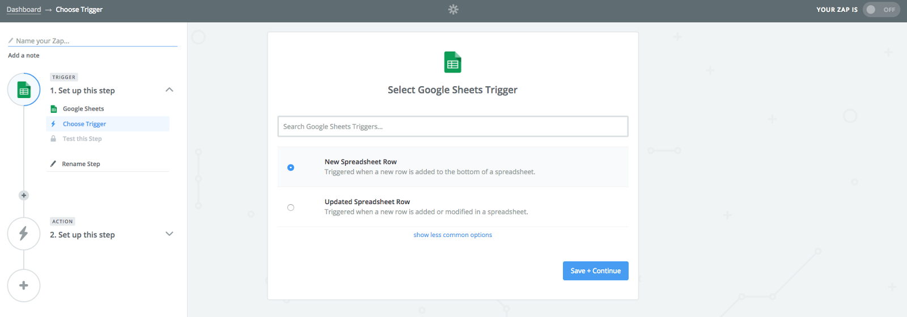Click the ACTION label badge
Image resolution: width=907 pixels, height=317 pixels.
coord(62,222)
